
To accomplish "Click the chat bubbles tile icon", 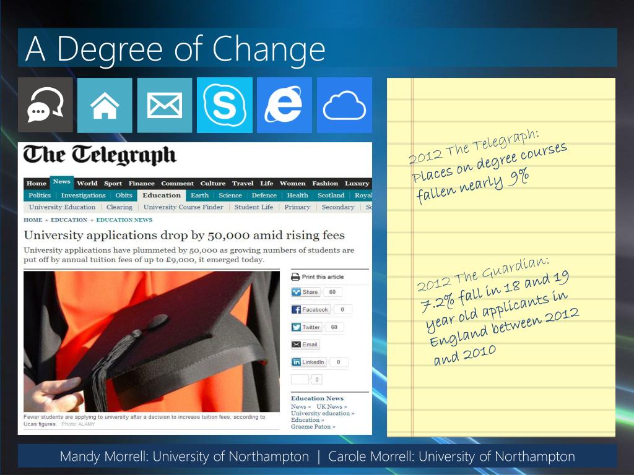I will pos(45,105).
